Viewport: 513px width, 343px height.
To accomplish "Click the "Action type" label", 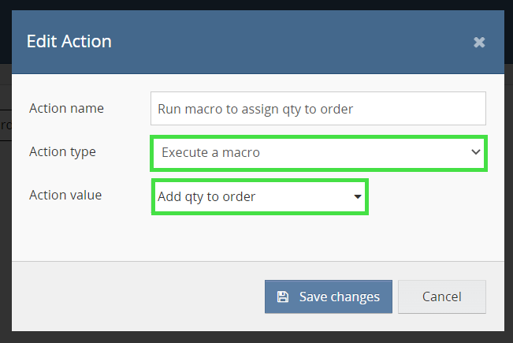I will point(62,151).
